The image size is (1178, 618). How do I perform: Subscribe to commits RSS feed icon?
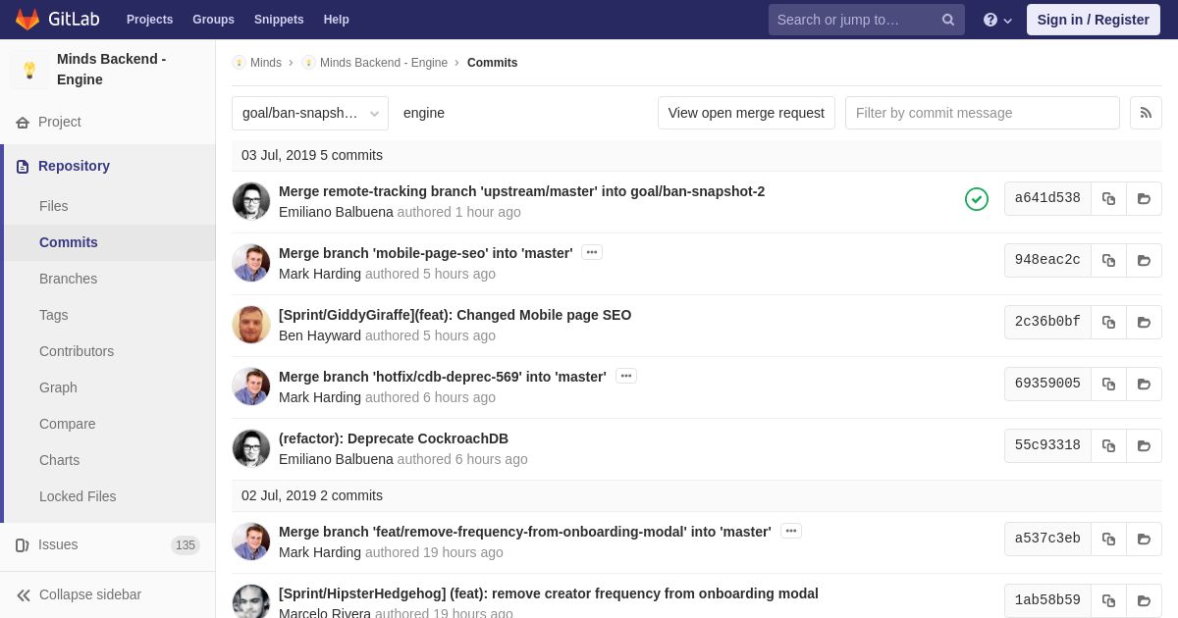[1146, 113]
